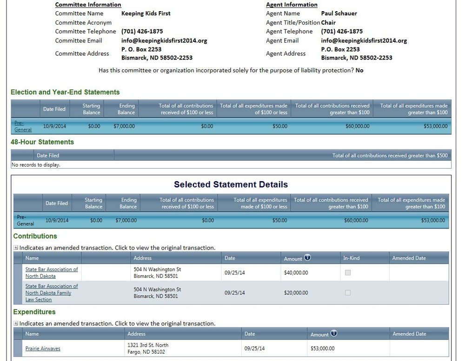Select the Agent Title value Chair
This screenshot has width=465, height=361.
(328, 22)
